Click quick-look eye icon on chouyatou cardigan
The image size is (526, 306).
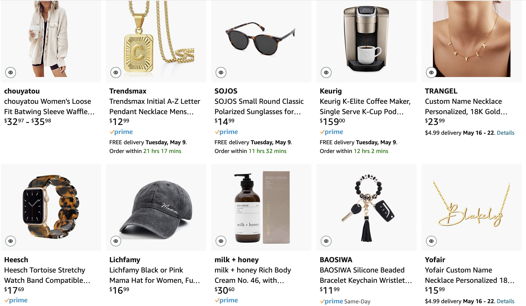pos(11,72)
